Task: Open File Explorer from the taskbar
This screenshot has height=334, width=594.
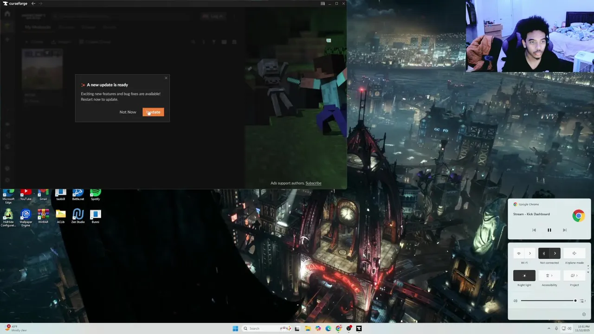Action: (x=308, y=328)
